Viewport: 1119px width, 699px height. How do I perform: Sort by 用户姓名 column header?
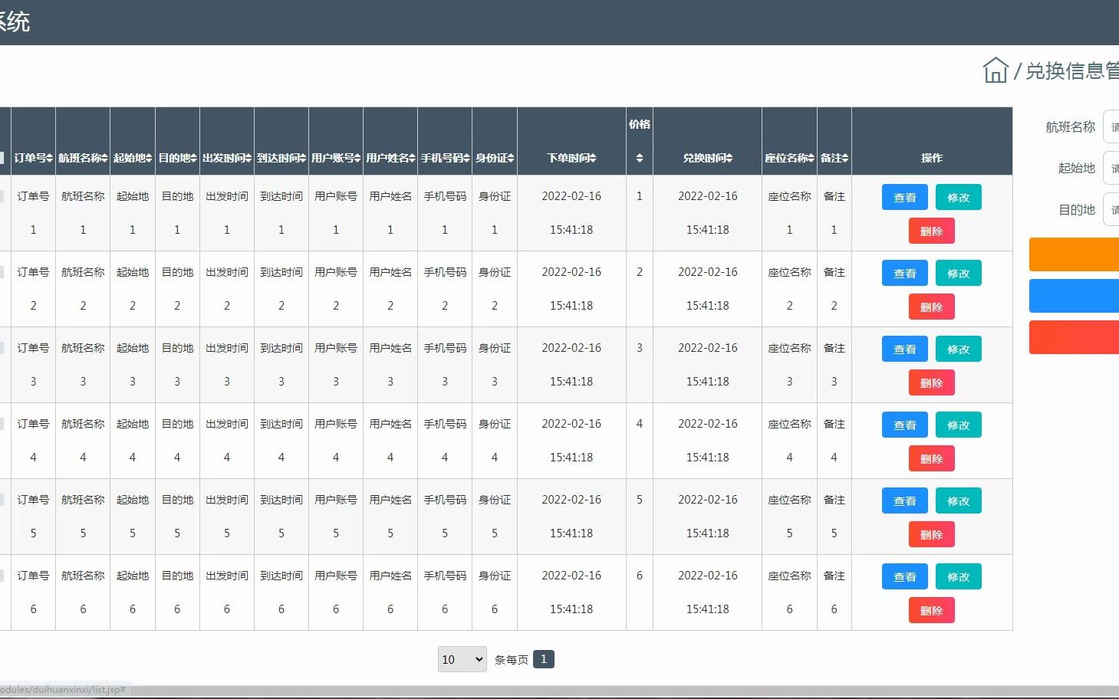(390, 158)
